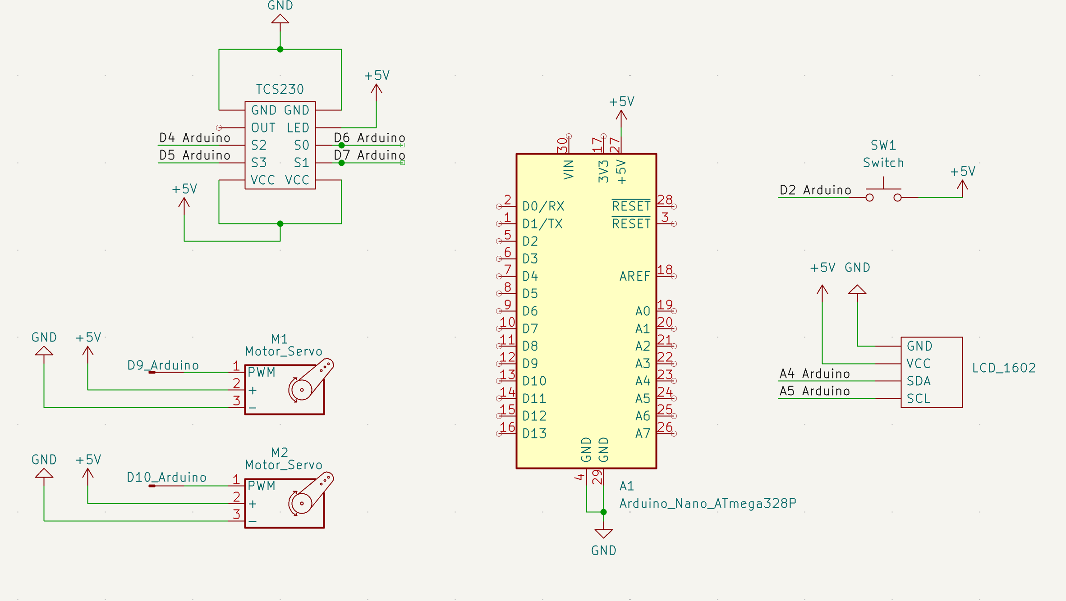
Task: Click the junction dot on the GND wire above TCS230
Action: pyautogui.click(x=280, y=49)
